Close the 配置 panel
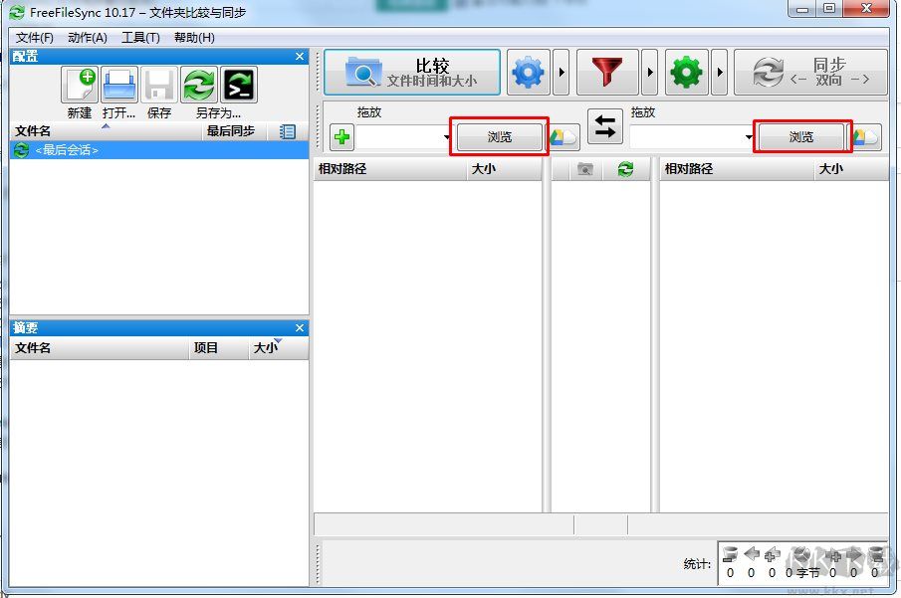 click(300, 57)
